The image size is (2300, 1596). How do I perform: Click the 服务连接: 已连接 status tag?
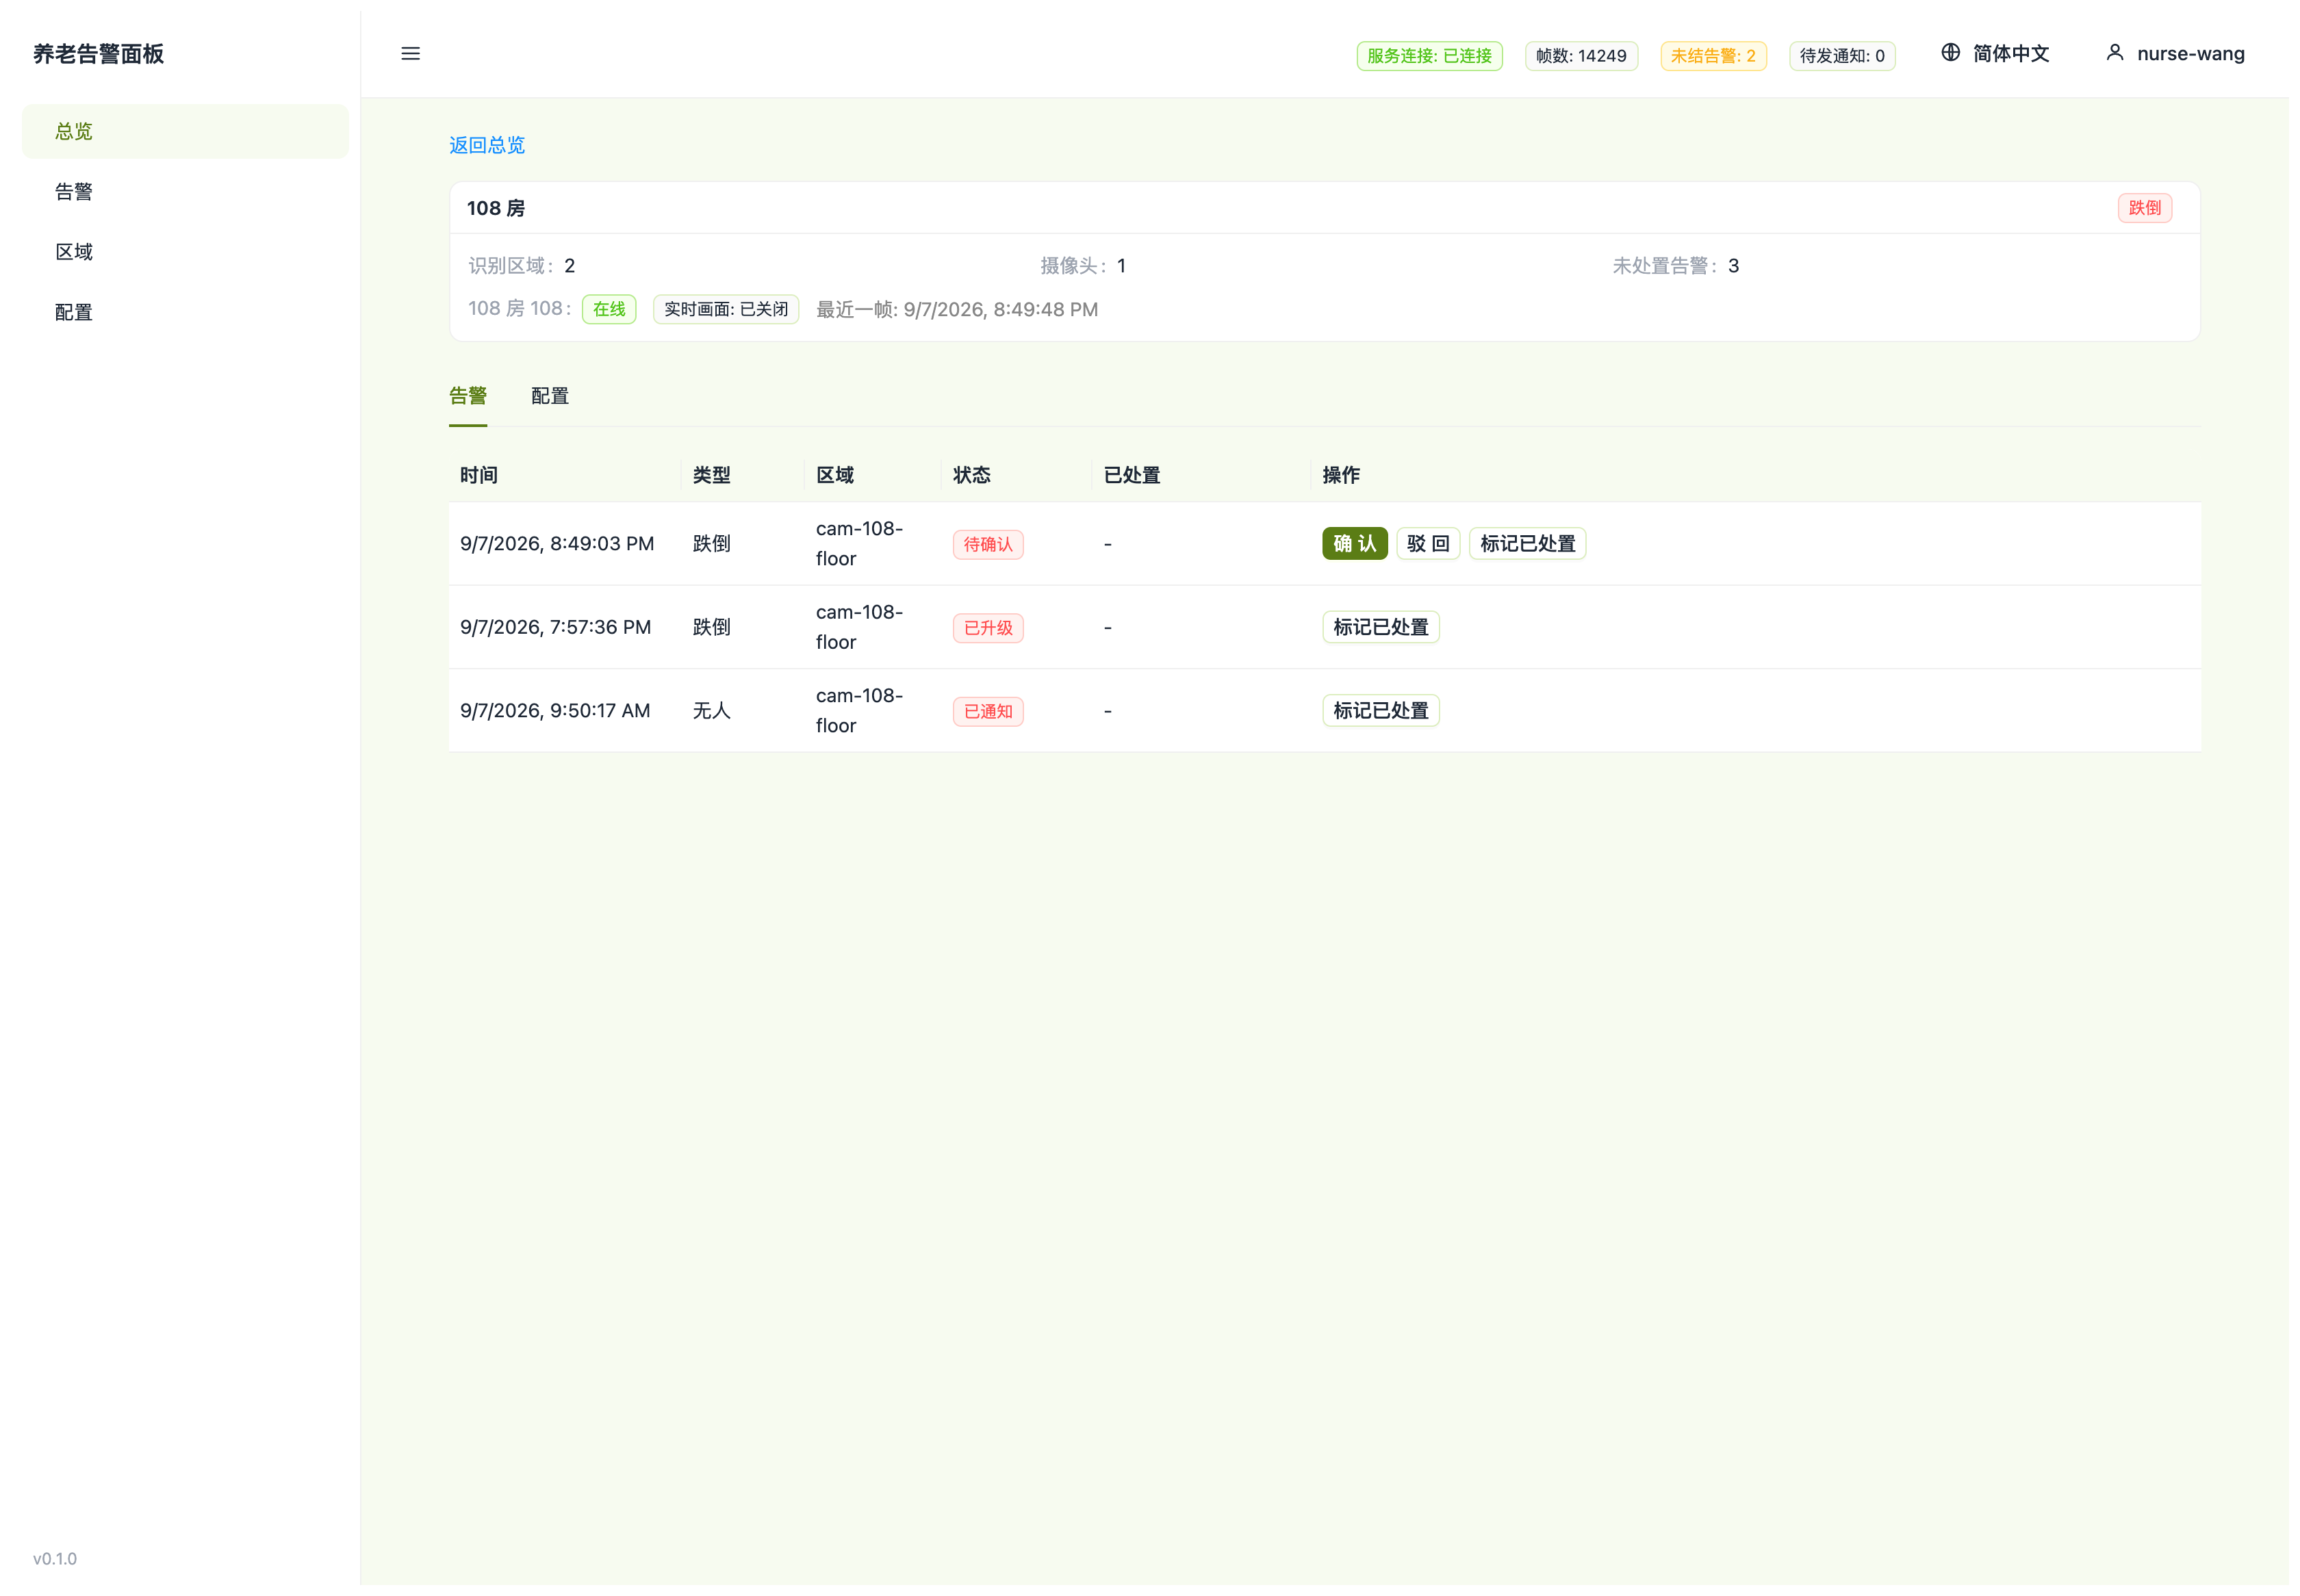1429,56
